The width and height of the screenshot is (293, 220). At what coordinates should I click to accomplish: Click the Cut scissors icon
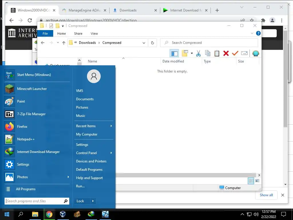click(x=199, y=53)
